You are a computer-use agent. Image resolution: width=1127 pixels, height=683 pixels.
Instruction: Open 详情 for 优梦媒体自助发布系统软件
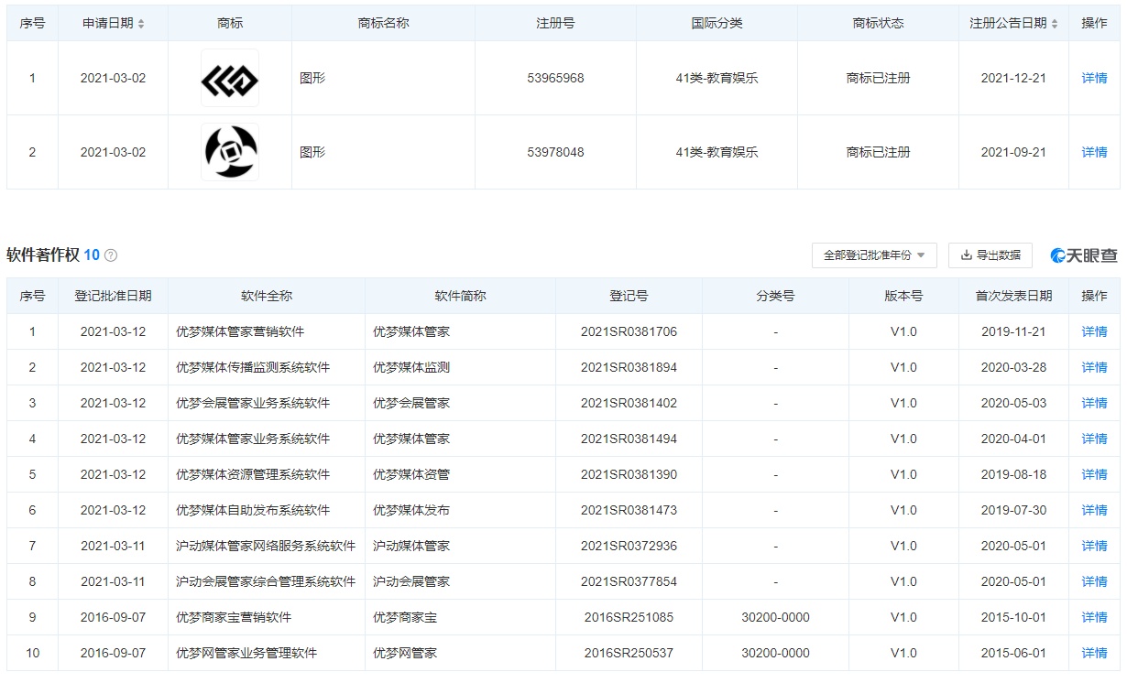1094,510
